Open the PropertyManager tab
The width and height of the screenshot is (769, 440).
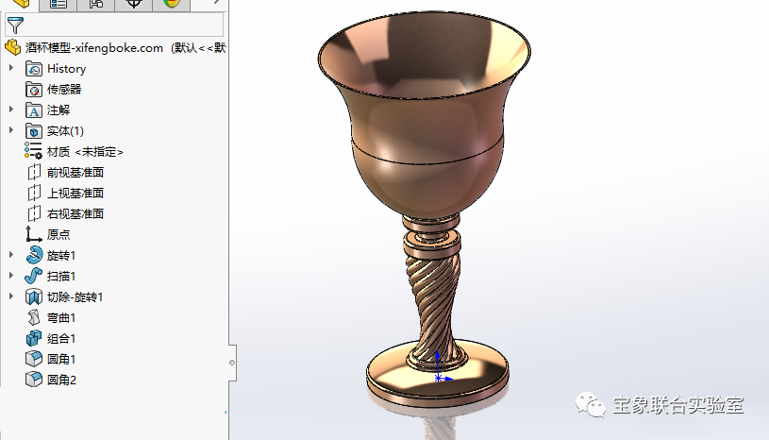coord(58,4)
